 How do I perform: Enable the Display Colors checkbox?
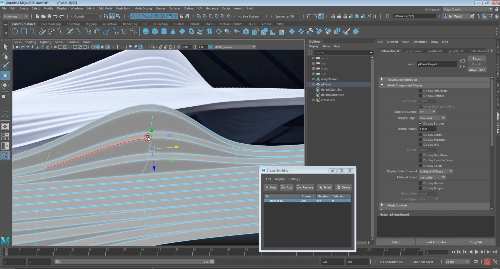[420, 166]
